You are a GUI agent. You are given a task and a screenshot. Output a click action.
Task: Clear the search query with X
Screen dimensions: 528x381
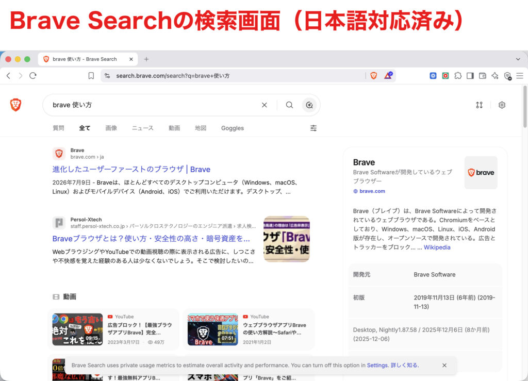[265, 105]
